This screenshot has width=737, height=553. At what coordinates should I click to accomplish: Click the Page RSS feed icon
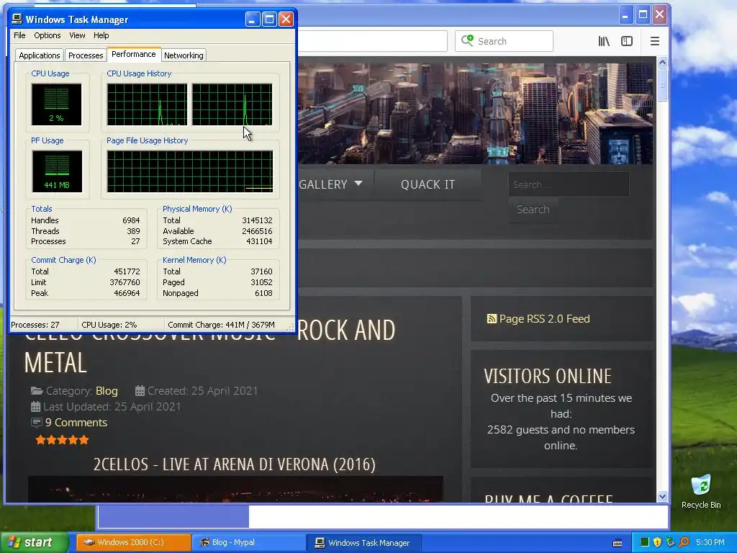coord(492,319)
